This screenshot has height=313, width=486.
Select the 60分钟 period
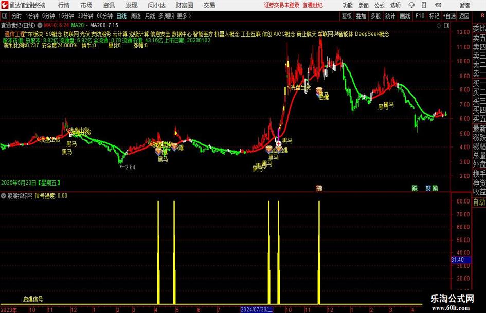click(105, 16)
